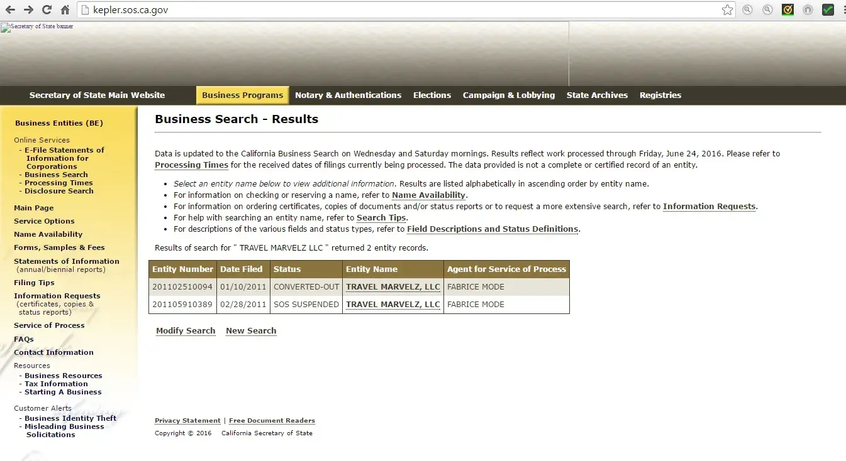Screen dimensions: 846x461
Task: Reload the page with the refresh icon
Action: click(47, 10)
